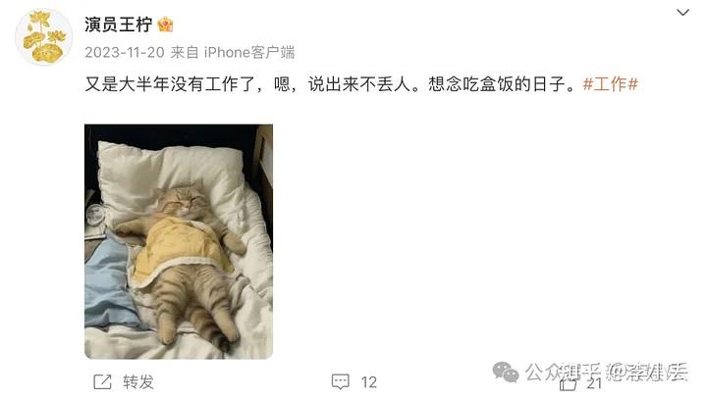Open 演员王柠 profile from username
The width and height of the screenshot is (707, 401).
(119, 25)
